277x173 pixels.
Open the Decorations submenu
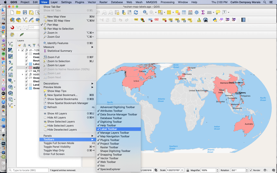pyautogui.click(x=68, y=84)
